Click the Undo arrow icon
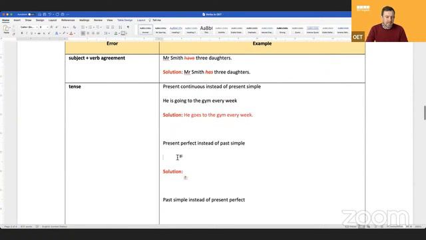Image resolution: width=426 pixels, height=240 pixels. click(50, 15)
